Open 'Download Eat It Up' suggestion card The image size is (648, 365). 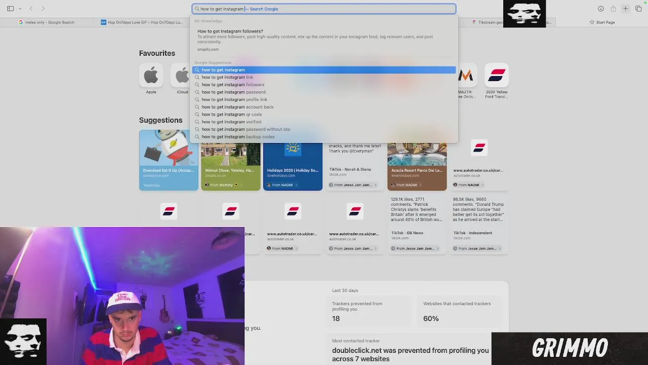point(169,160)
